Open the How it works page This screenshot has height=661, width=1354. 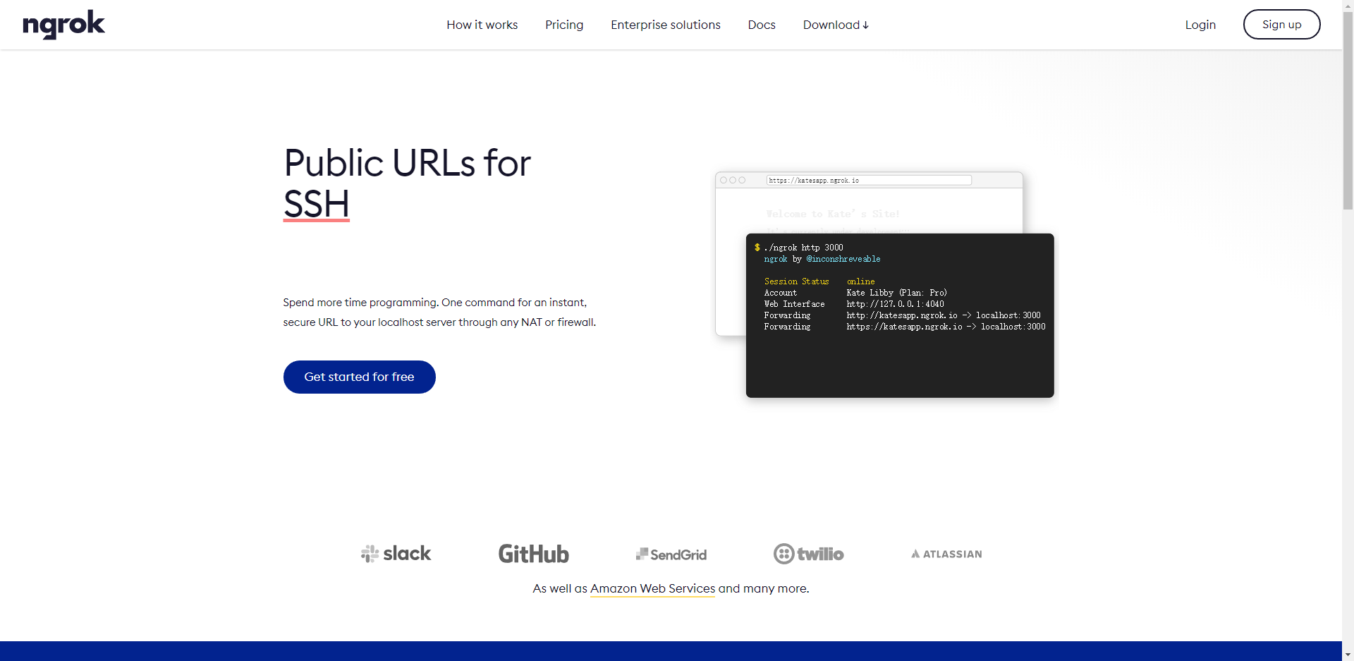pyautogui.click(x=482, y=25)
